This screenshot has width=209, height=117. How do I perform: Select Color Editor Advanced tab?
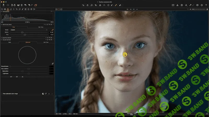(x=28, y=42)
